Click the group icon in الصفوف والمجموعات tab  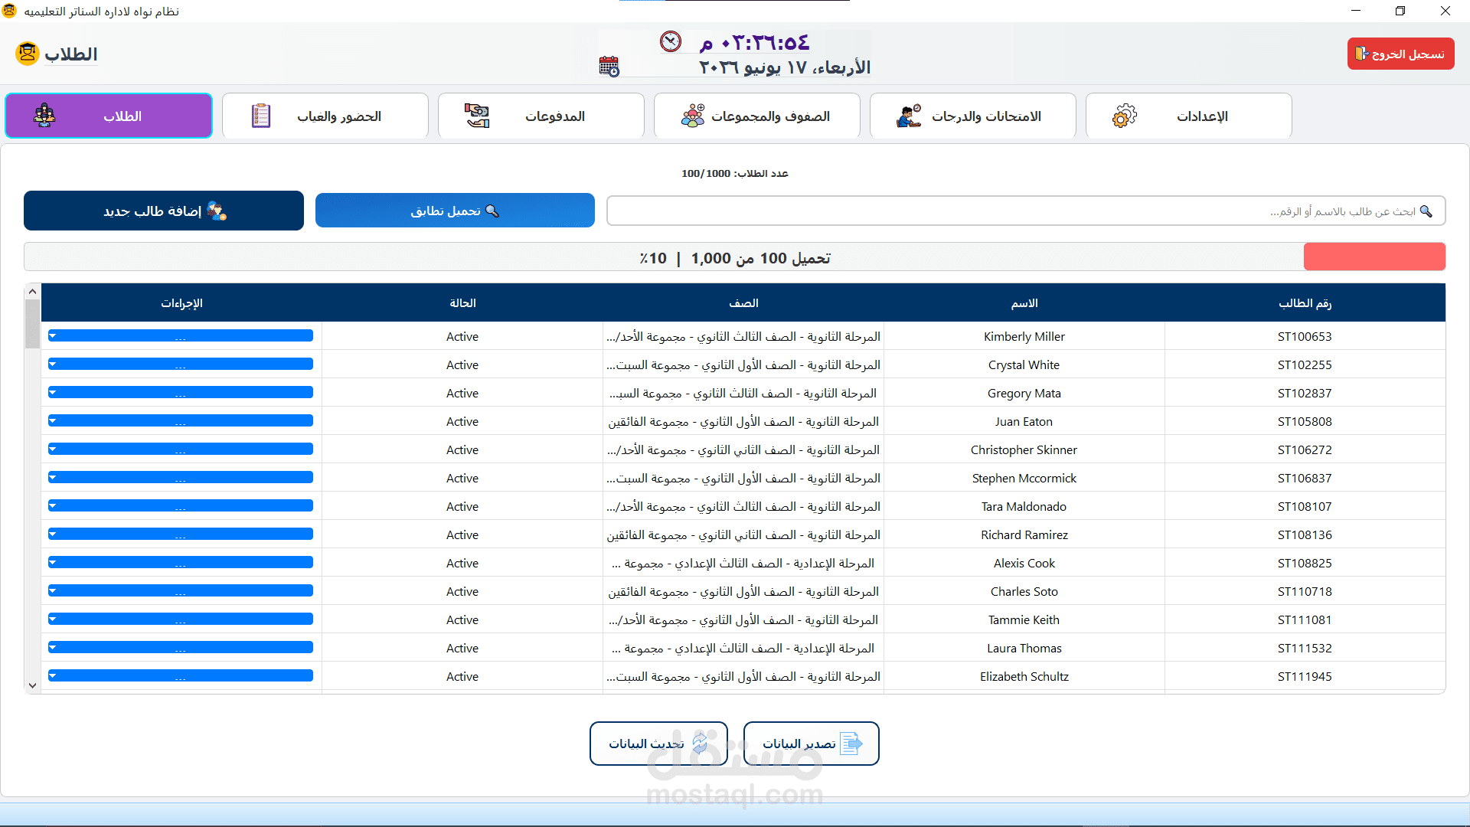click(693, 116)
